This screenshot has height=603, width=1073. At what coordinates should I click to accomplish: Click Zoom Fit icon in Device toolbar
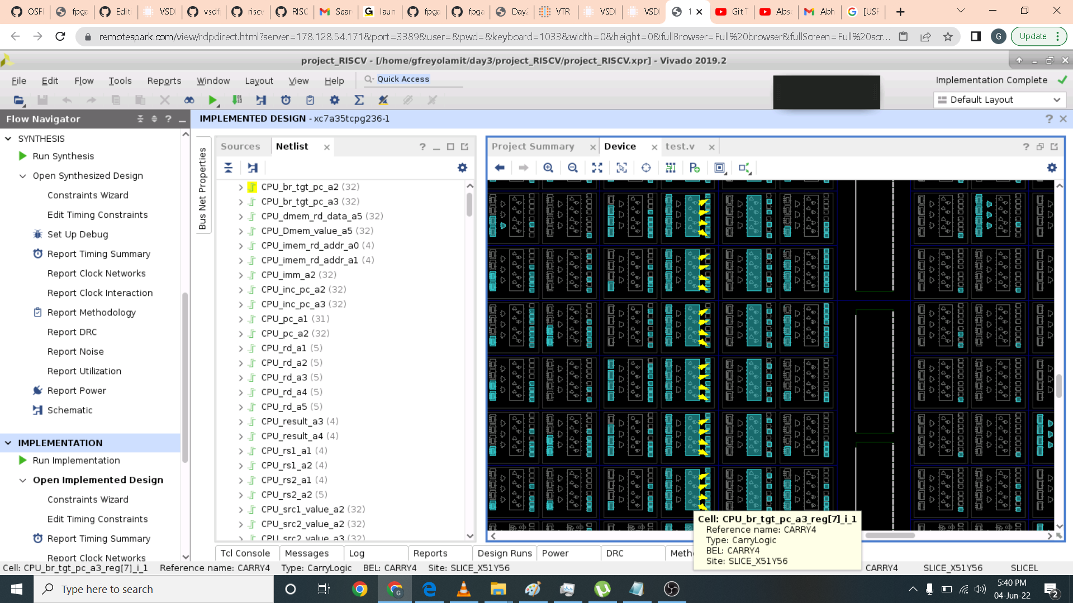point(597,168)
